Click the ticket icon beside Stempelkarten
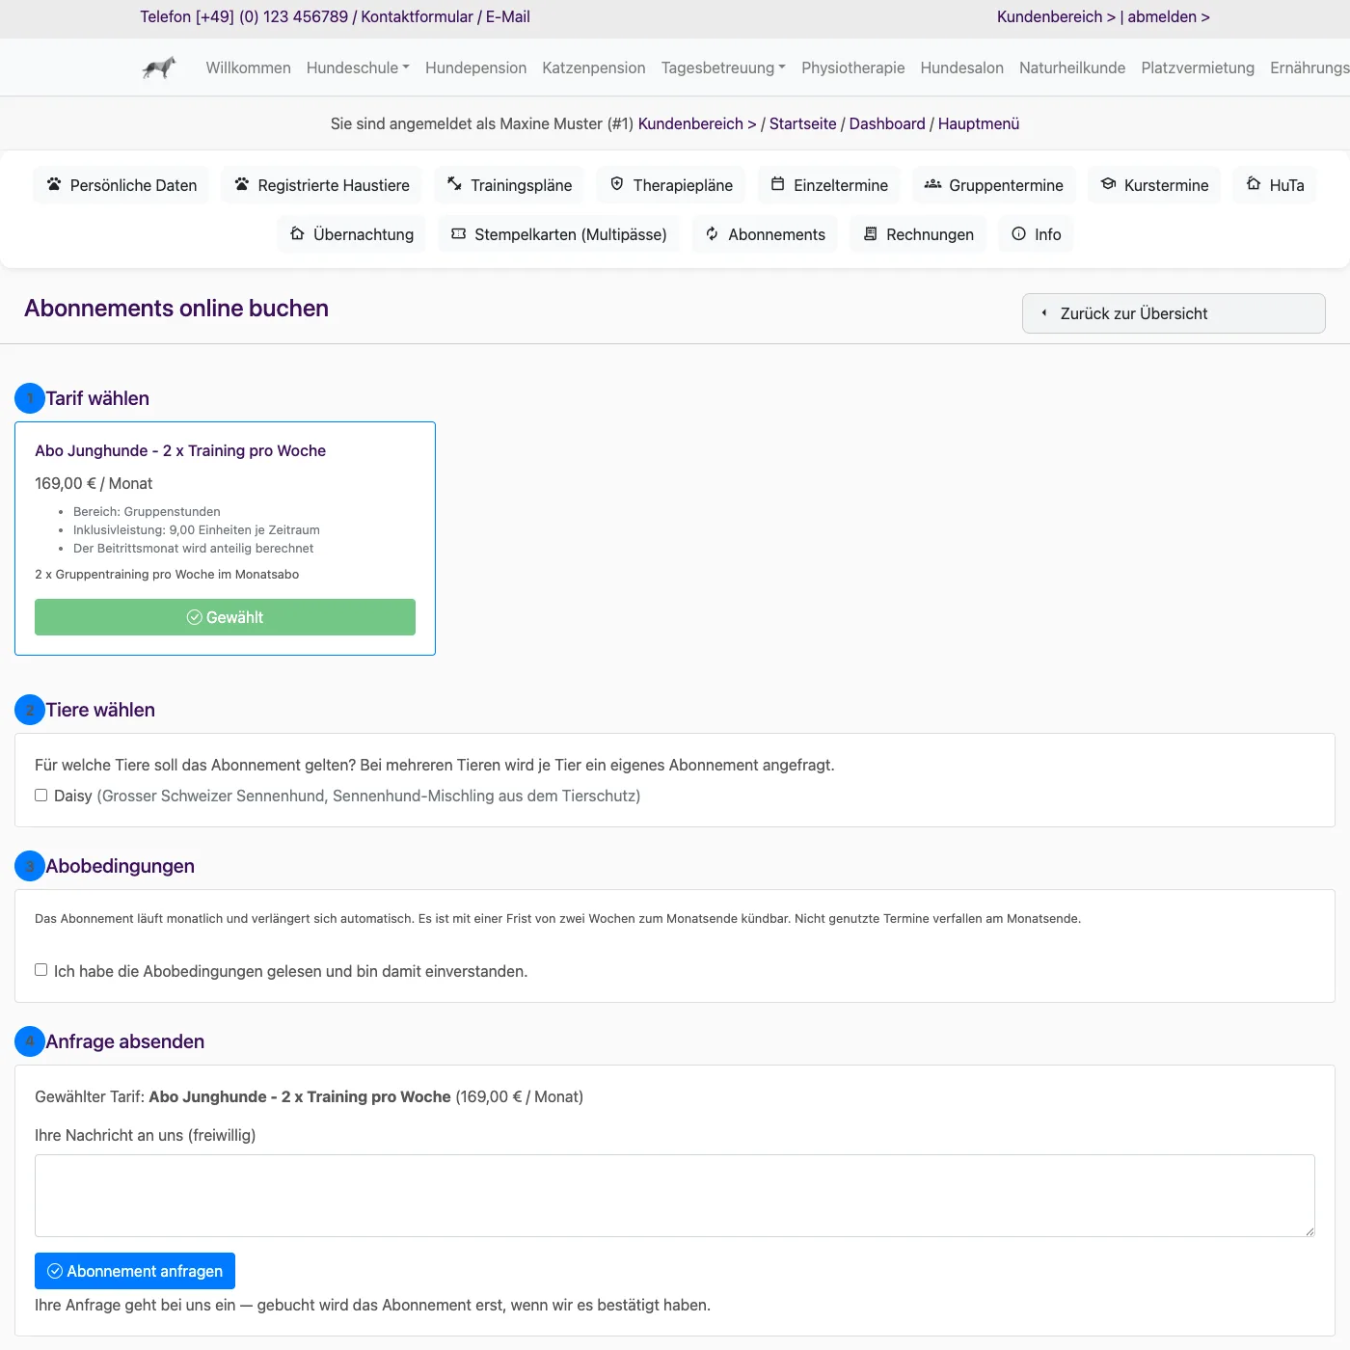Viewport: 1350px width, 1350px height. point(459,233)
